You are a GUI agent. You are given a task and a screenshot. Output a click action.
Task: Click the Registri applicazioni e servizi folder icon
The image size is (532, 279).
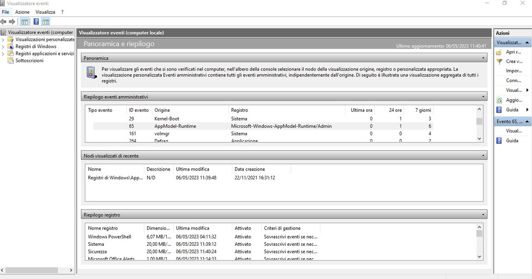(x=11, y=54)
